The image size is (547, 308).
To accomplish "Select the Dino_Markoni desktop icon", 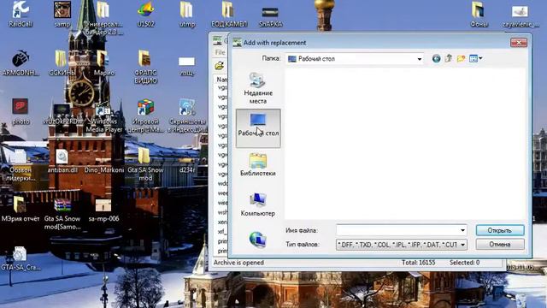I will pyautogui.click(x=103, y=164).
